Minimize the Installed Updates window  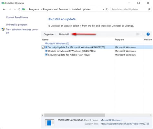129,3
